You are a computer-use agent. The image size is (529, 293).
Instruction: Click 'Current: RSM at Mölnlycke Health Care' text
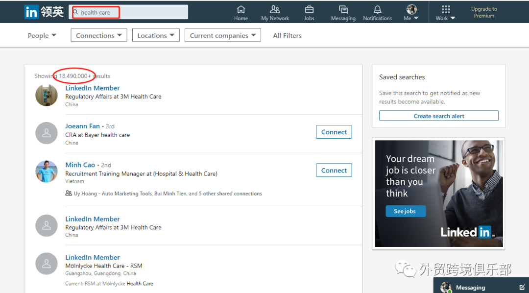pyautogui.click(x=109, y=284)
